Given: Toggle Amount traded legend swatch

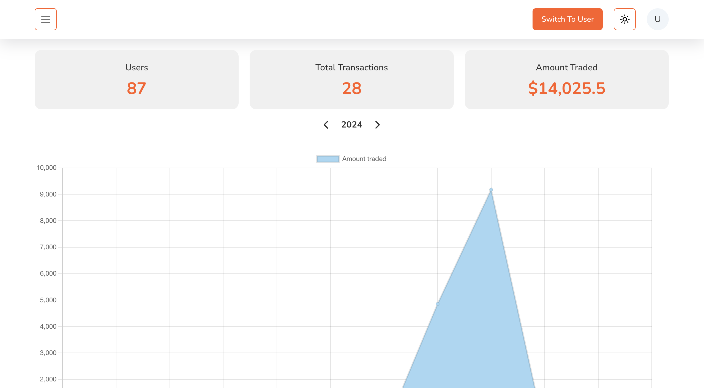Looking at the screenshot, I should pyautogui.click(x=328, y=159).
